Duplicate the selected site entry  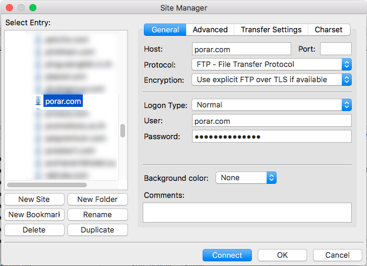(x=97, y=230)
